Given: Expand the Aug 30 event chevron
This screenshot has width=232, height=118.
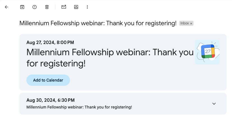Looking at the screenshot, I should pyautogui.click(x=214, y=104).
